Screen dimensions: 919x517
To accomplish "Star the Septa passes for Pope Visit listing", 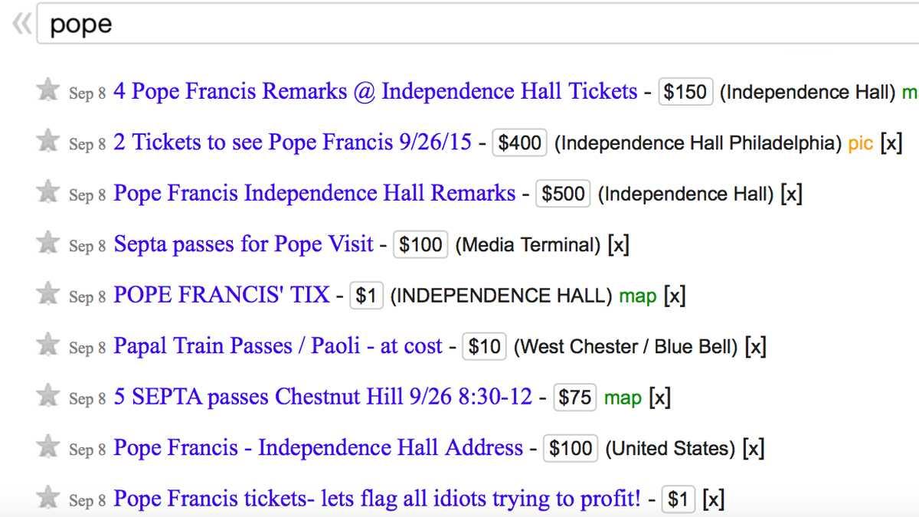I will (x=47, y=243).
